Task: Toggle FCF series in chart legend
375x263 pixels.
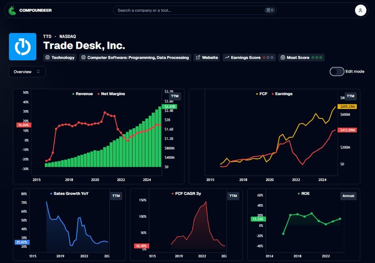Action: [x=262, y=94]
